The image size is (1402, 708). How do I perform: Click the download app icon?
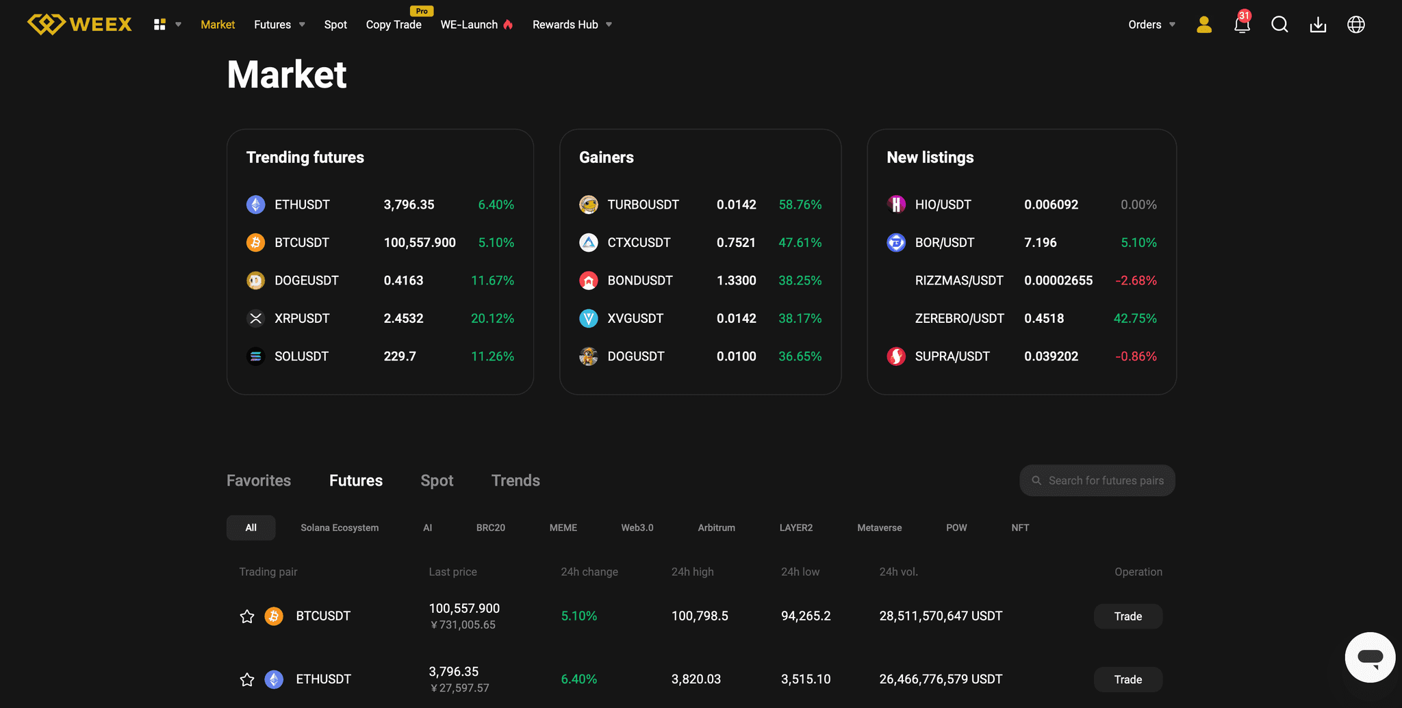coord(1318,25)
